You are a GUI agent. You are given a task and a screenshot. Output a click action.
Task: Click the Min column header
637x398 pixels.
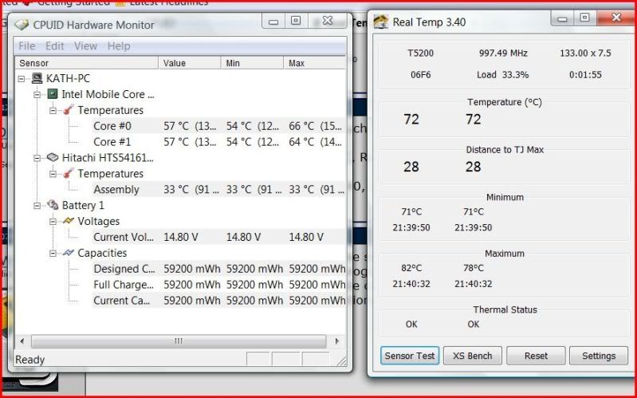(x=252, y=63)
